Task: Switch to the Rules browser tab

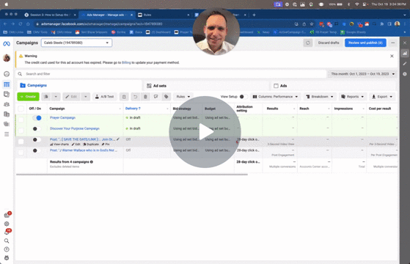Action: pos(163,15)
